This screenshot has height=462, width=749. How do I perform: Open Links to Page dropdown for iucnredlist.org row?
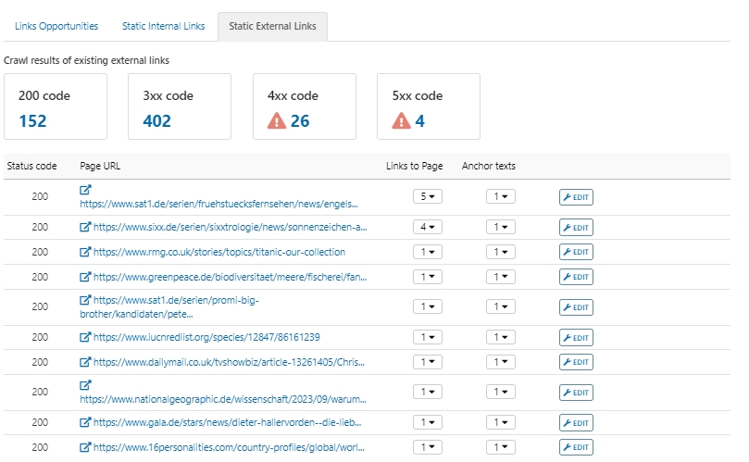428,337
